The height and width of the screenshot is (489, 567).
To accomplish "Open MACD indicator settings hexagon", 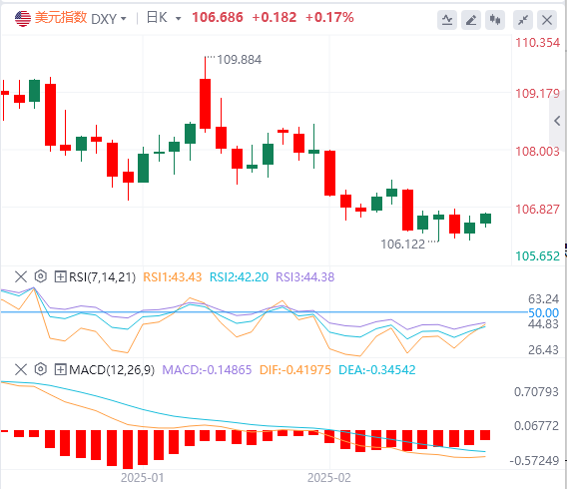I will (x=41, y=369).
